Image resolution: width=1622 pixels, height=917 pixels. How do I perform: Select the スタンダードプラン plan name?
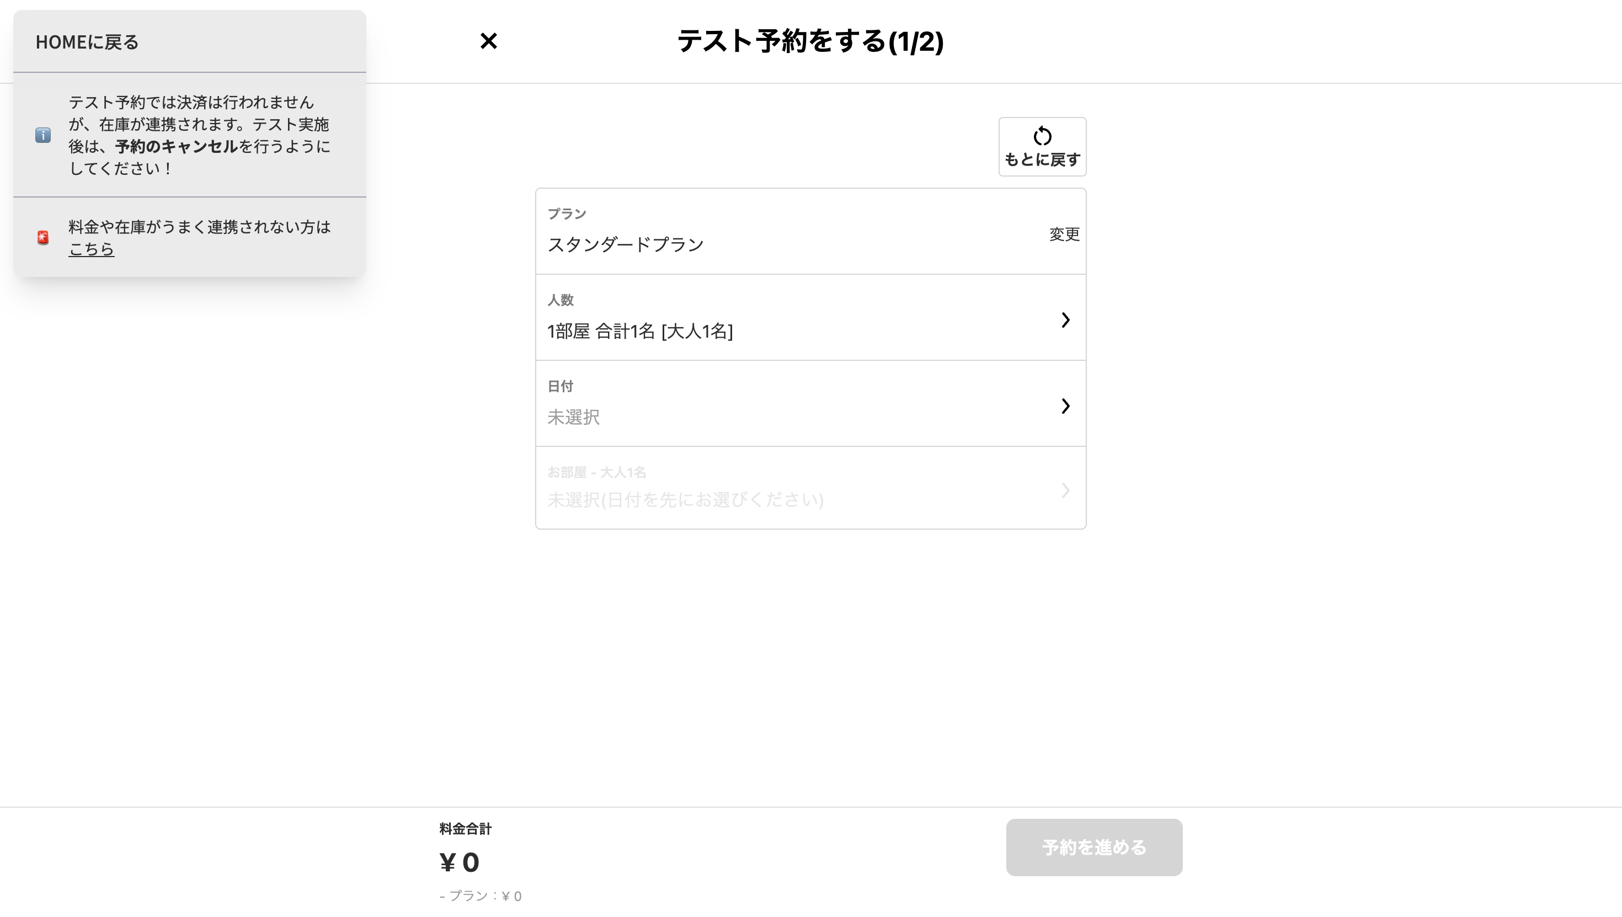point(626,244)
